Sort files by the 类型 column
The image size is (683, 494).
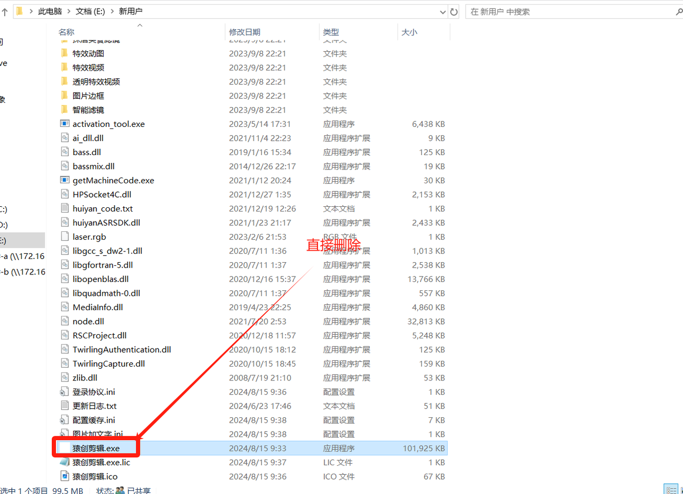[x=331, y=32]
